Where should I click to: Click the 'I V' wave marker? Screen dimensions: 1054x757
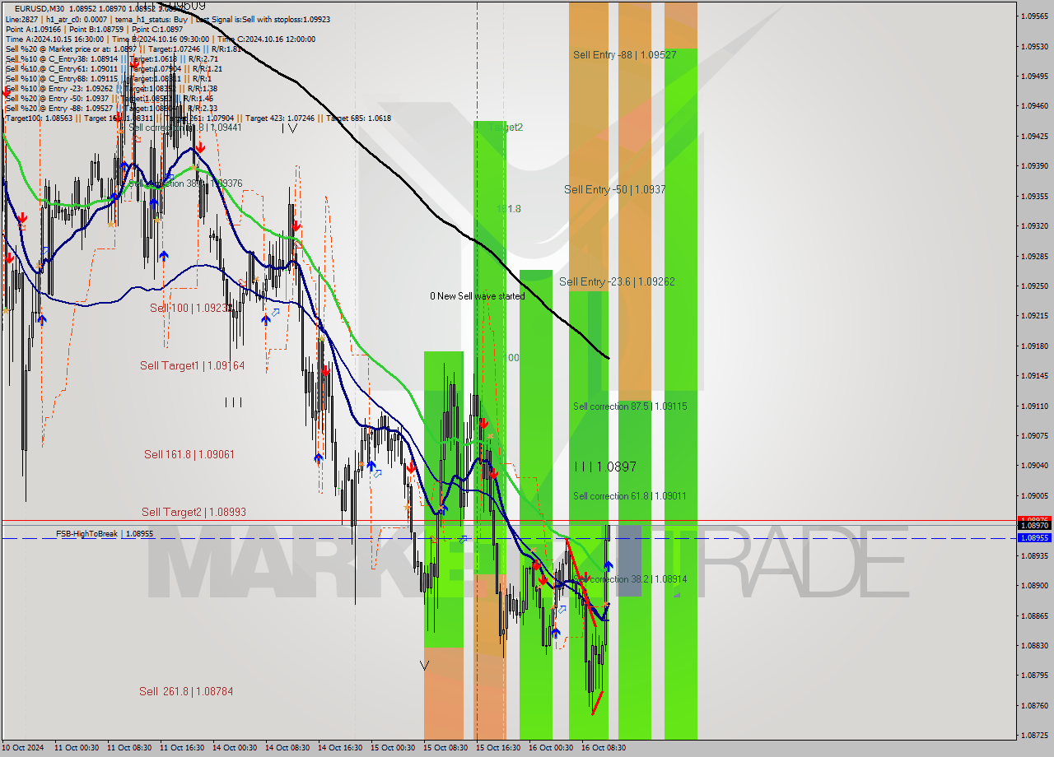click(289, 128)
